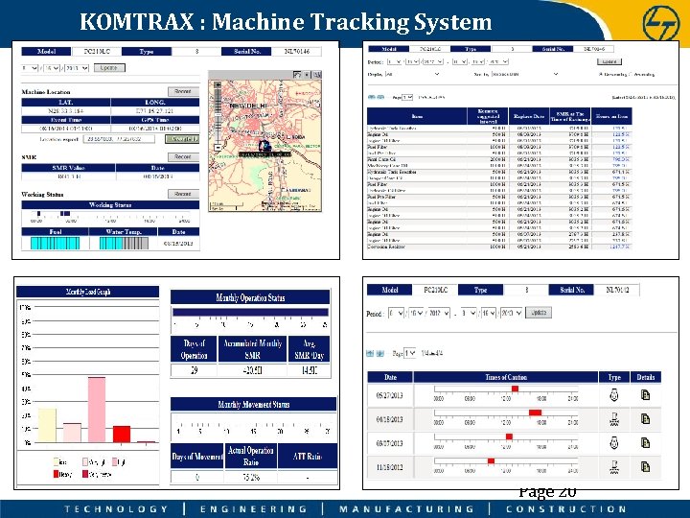
Task: Click the Water Temp gauge bar
Action: [x=124, y=243]
